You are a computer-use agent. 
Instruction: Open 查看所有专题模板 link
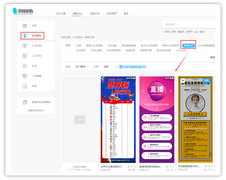[41, 102]
